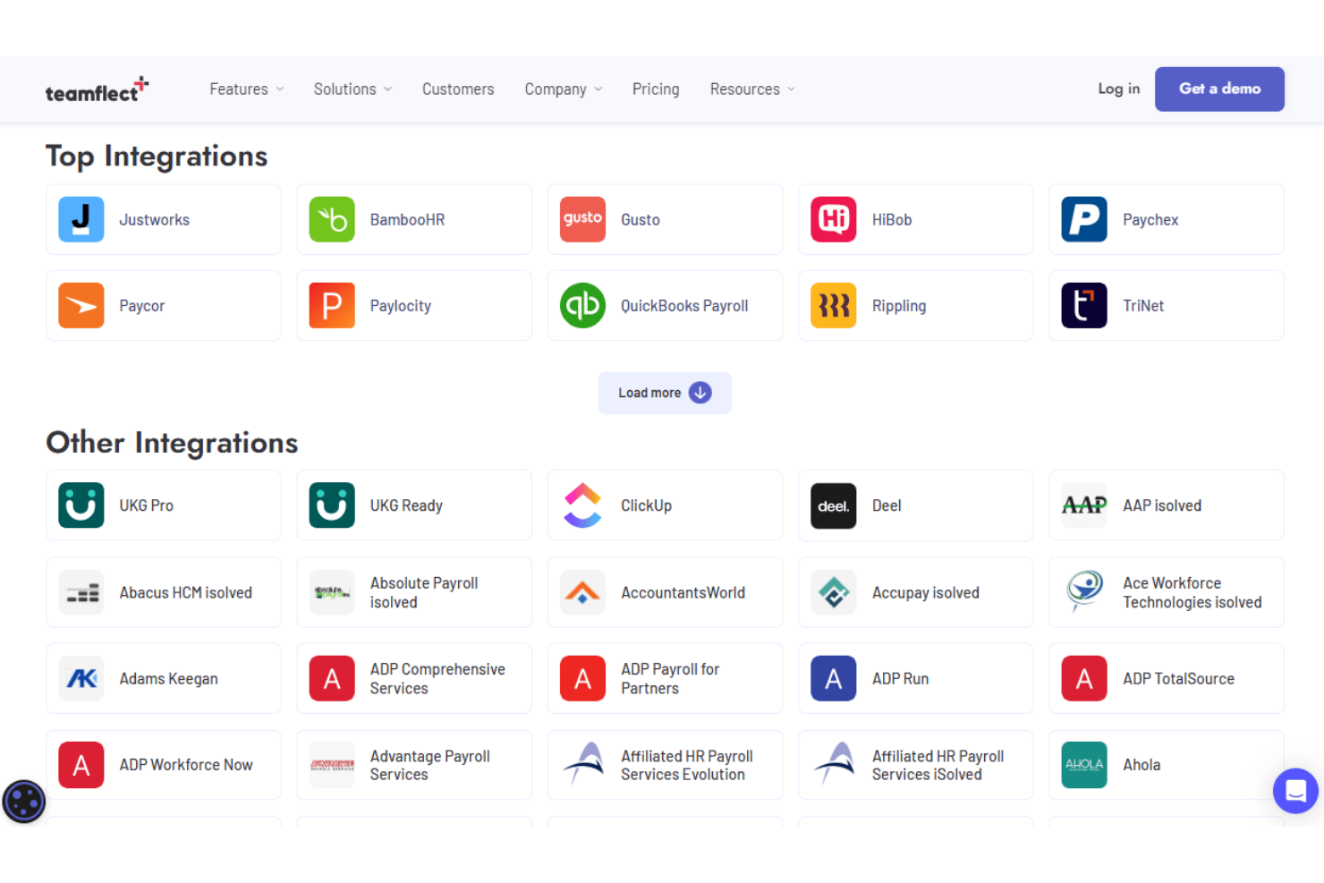This screenshot has height=883, width=1324.
Task: Expand the Resources dropdown menu
Action: point(752,89)
